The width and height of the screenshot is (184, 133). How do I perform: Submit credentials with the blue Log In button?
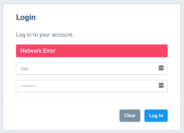point(156,116)
